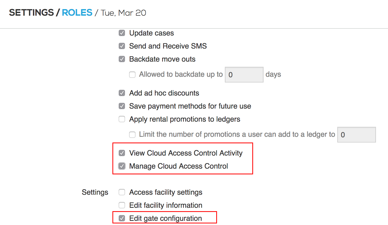388x225 pixels.
Task: Uncheck the Update cases checkbox
Action: (x=122, y=33)
